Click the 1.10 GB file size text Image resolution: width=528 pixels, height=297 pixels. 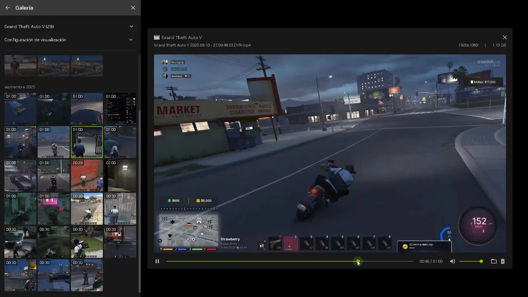(499, 45)
